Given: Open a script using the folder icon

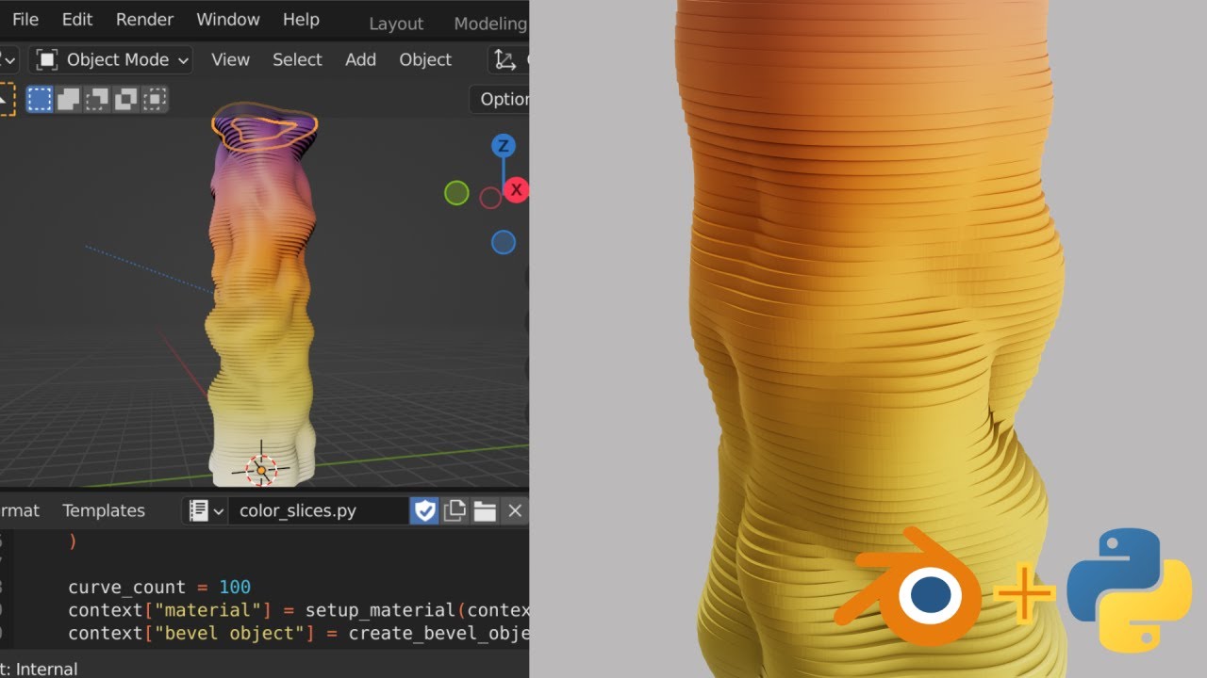Looking at the screenshot, I should 485,510.
